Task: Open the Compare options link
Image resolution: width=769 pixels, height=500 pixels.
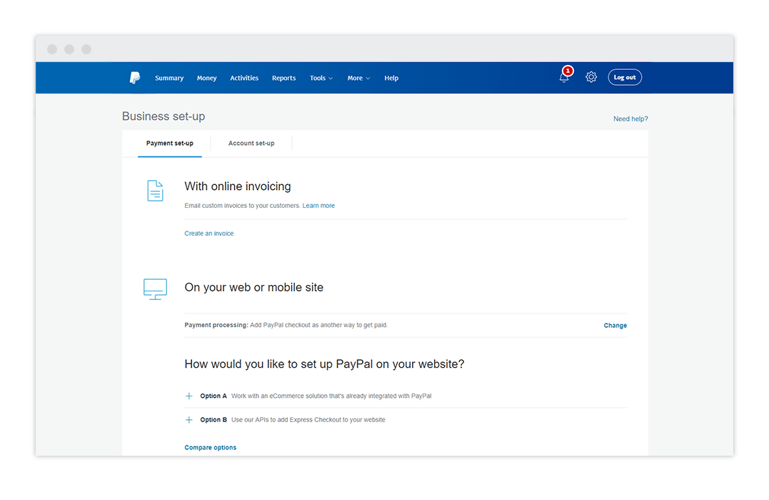Action: [x=211, y=447]
